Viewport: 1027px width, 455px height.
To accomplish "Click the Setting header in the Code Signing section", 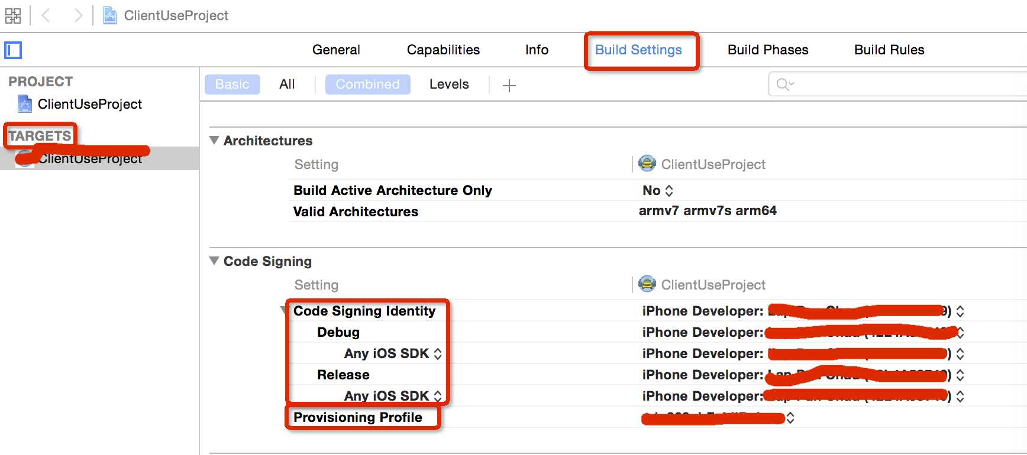I will (x=316, y=285).
